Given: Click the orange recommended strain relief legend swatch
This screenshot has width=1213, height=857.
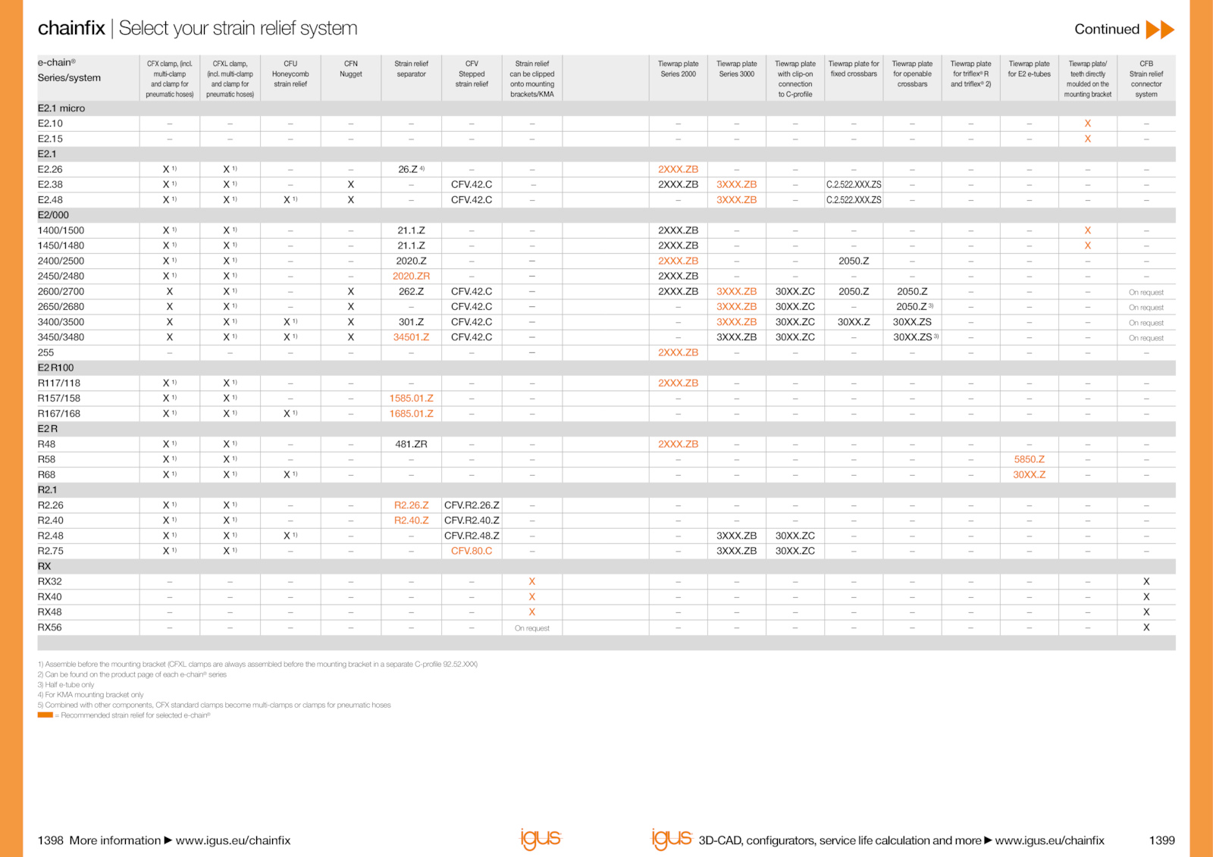Looking at the screenshot, I should (x=45, y=715).
